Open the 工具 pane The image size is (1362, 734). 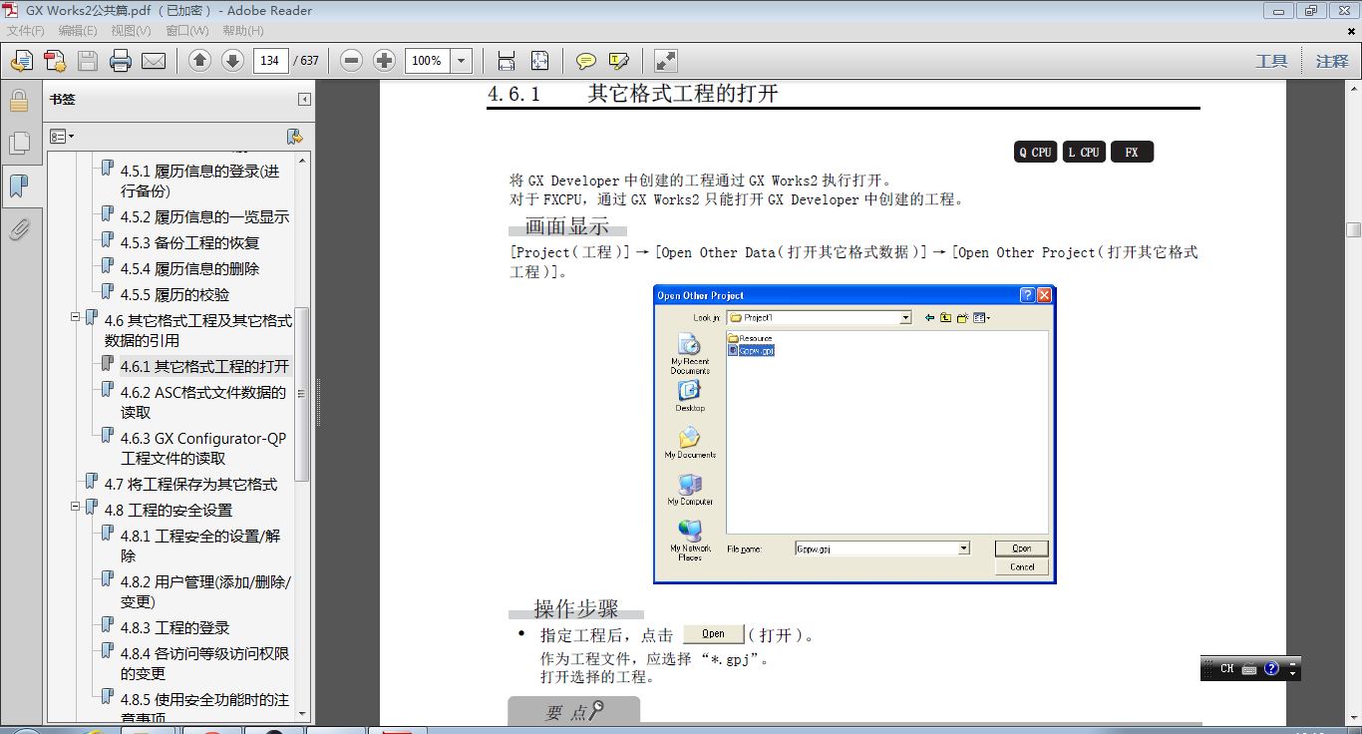[x=1270, y=61]
